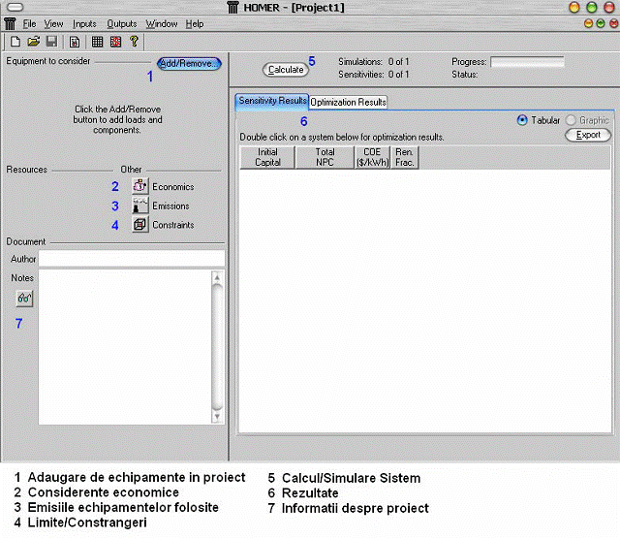Open the Inputs menu

(x=84, y=23)
